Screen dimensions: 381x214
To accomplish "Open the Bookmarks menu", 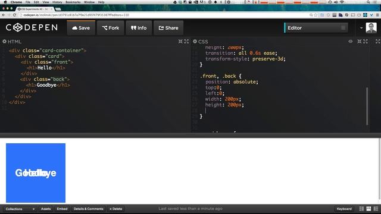I will coord(73,2).
